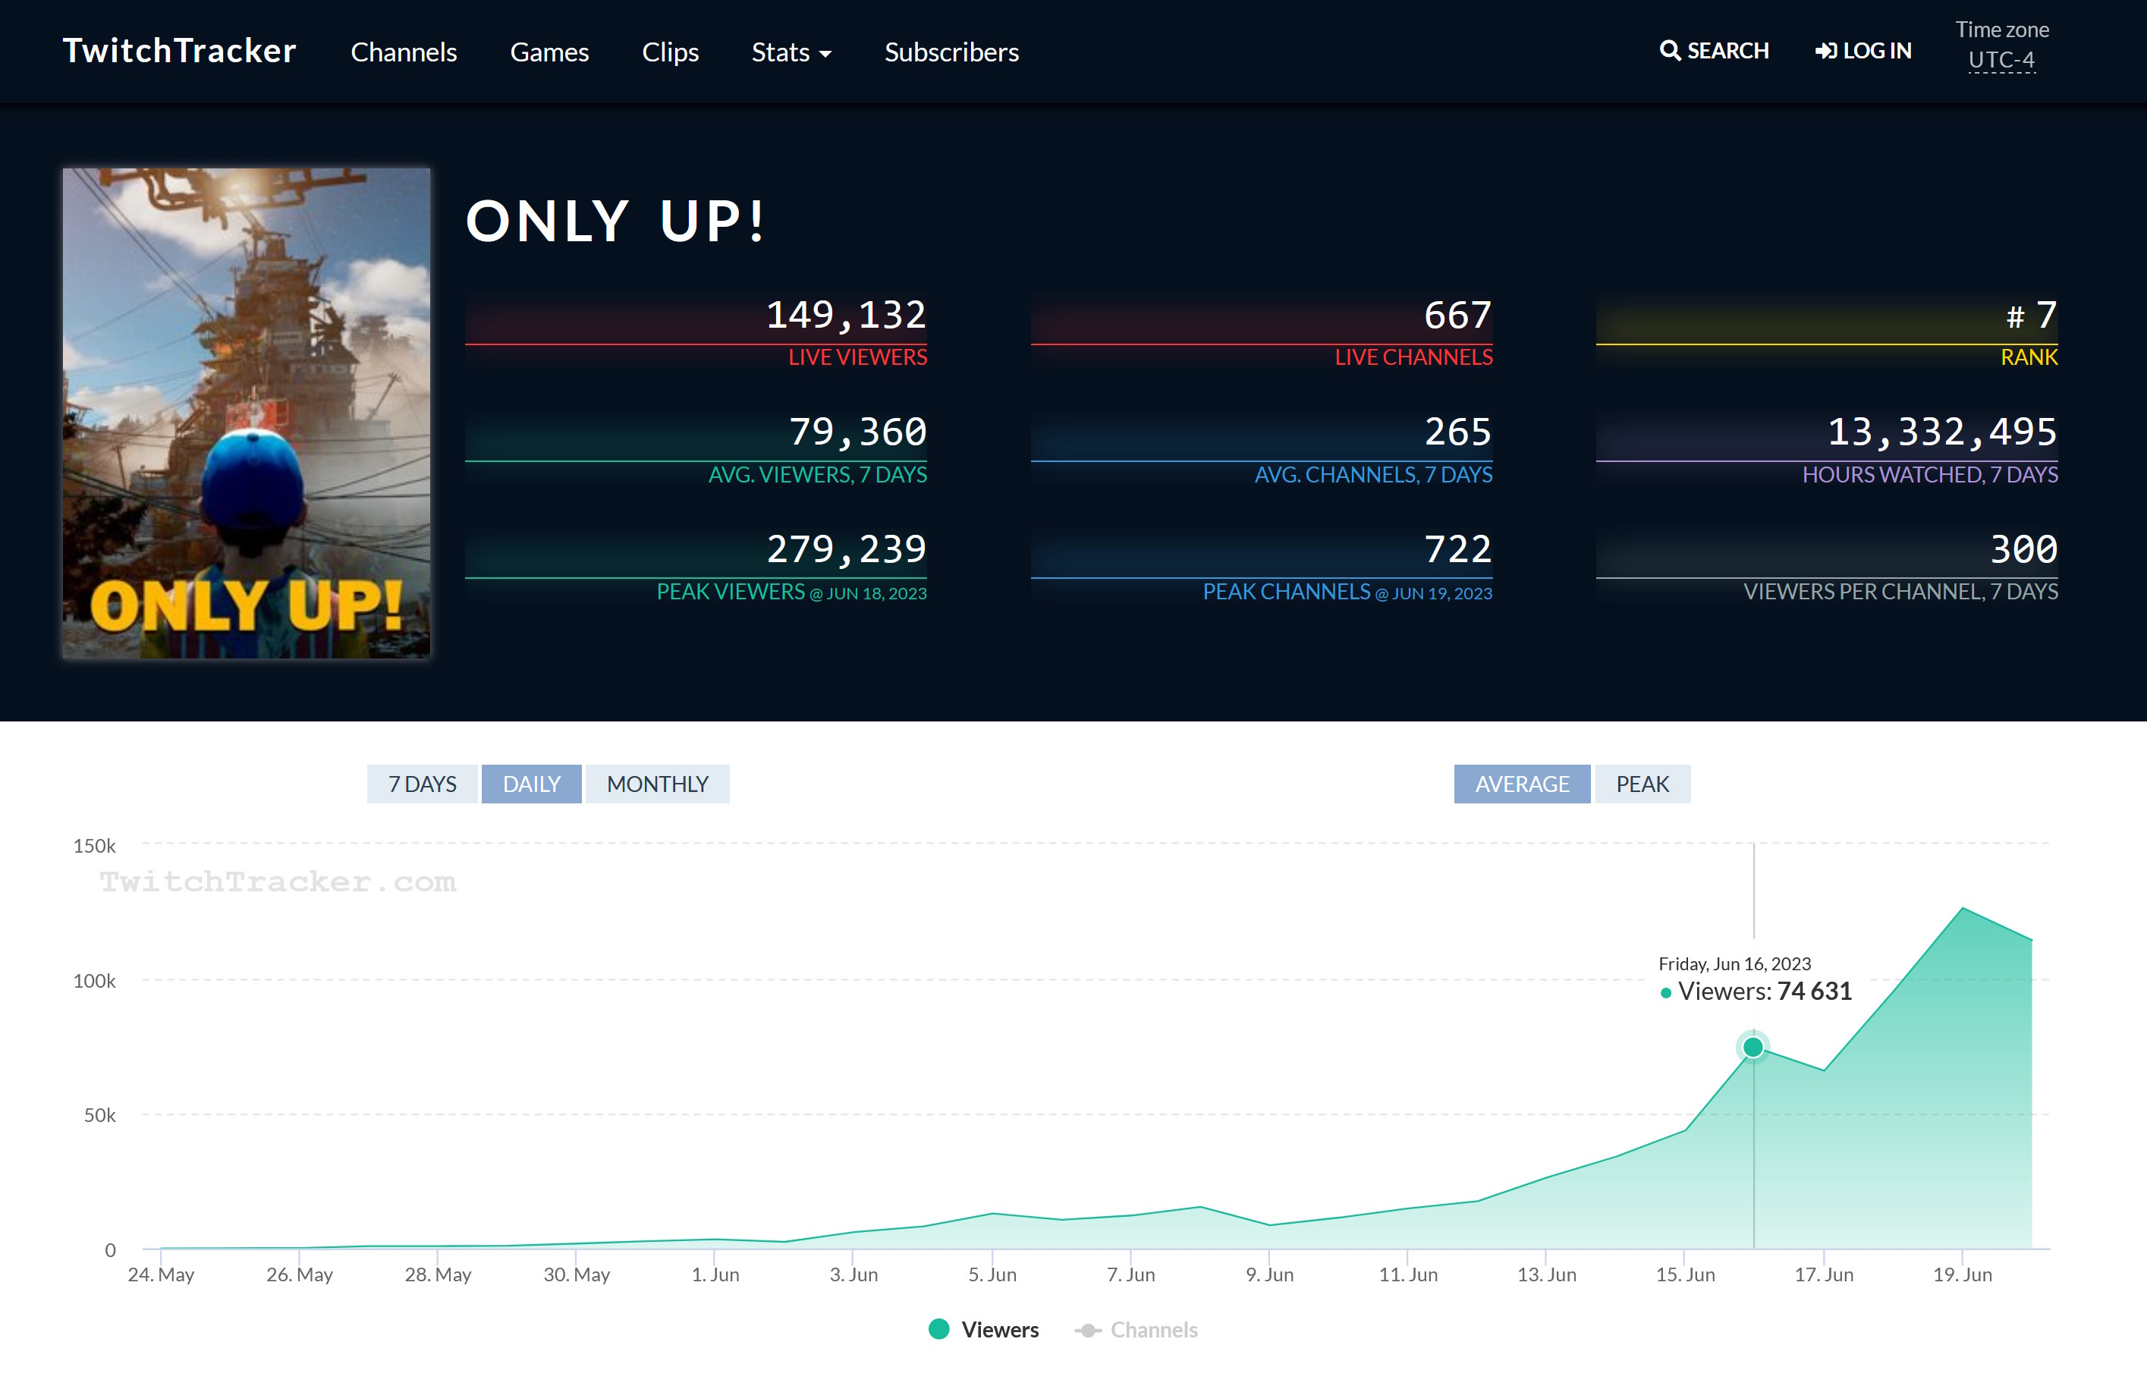
Task: Open the TwitchTracker home logo
Action: point(179,50)
